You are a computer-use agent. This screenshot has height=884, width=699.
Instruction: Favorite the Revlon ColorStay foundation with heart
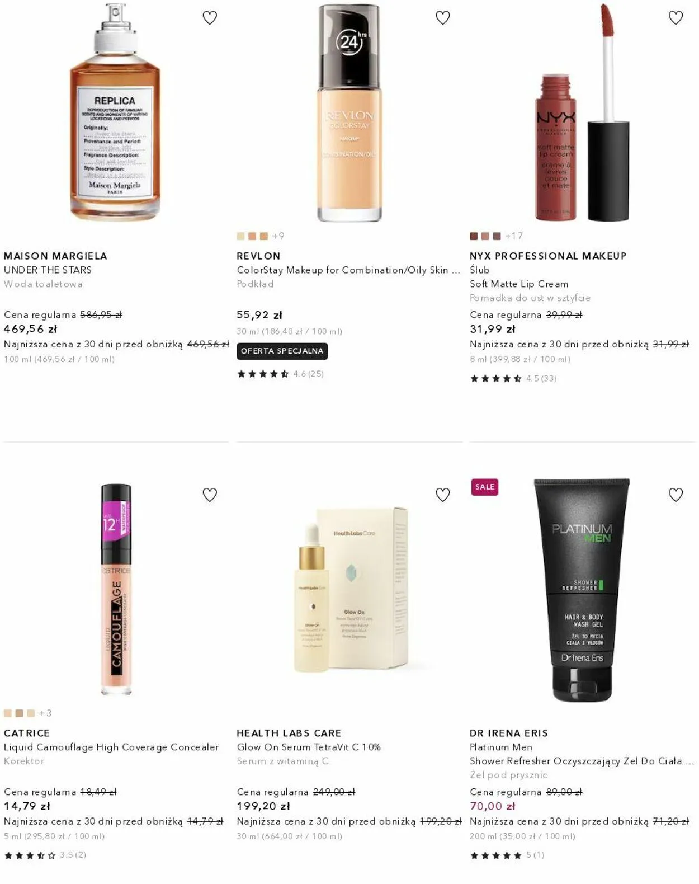tap(443, 18)
